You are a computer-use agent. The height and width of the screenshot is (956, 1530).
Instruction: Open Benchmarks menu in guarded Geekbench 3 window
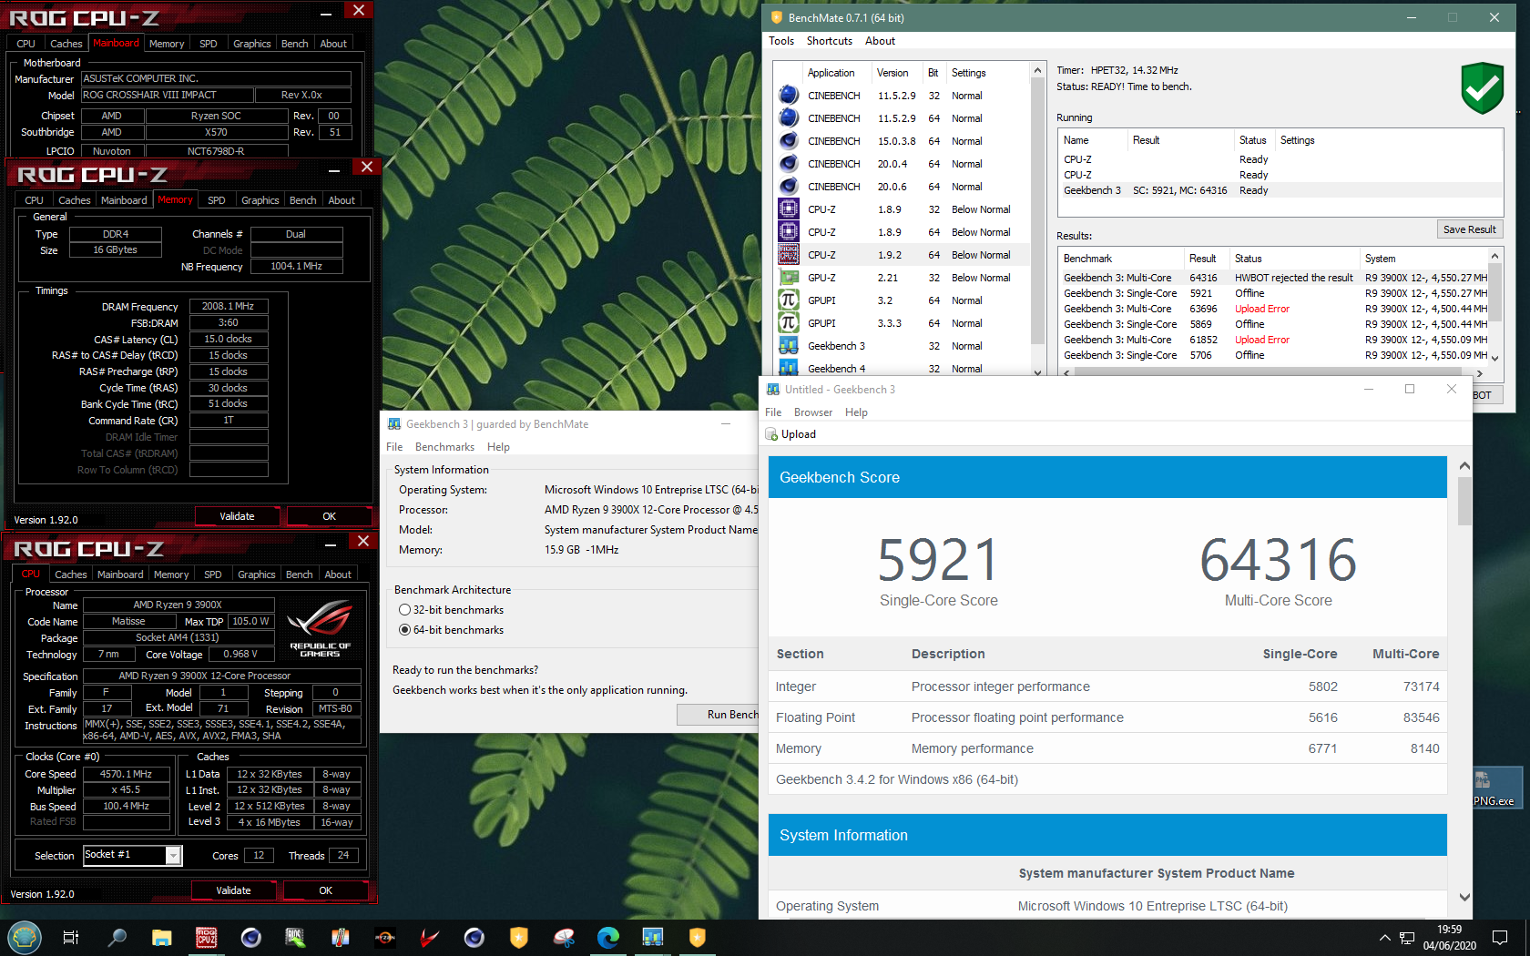coord(444,447)
